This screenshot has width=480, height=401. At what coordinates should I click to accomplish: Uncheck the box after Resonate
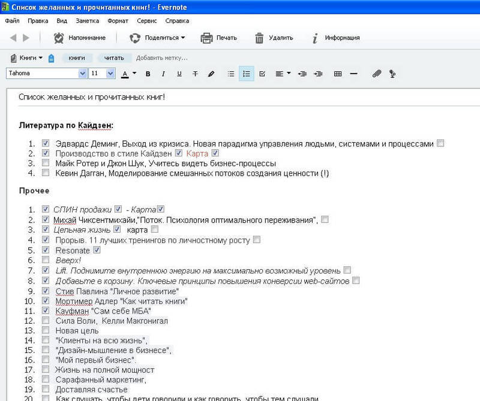[97, 250]
